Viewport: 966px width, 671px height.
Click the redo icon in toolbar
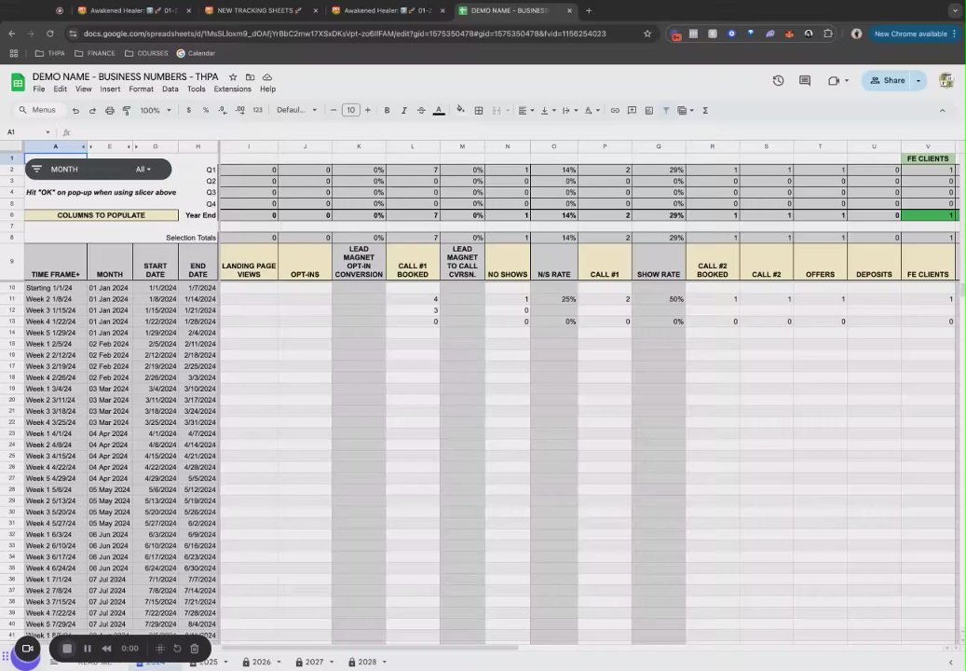click(x=92, y=110)
